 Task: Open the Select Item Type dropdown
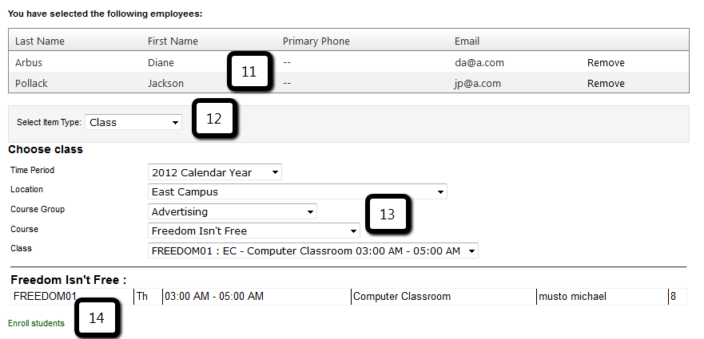point(133,122)
